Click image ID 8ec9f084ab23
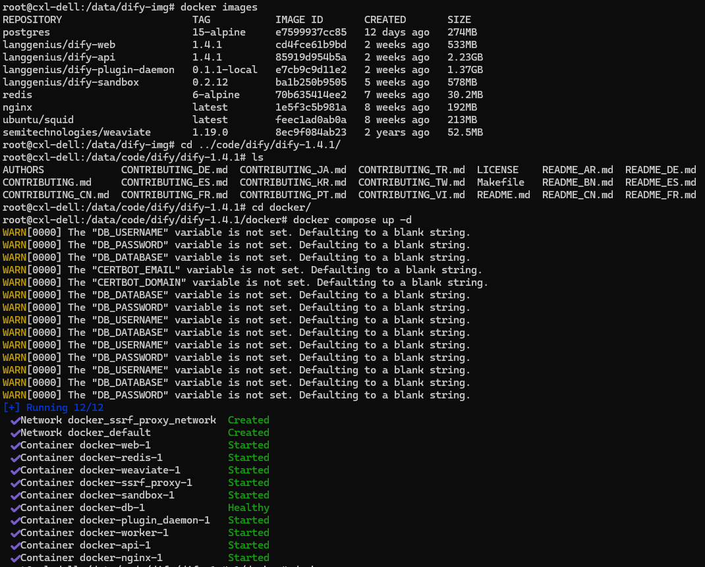The height and width of the screenshot is (567, 705). (311, 132)
